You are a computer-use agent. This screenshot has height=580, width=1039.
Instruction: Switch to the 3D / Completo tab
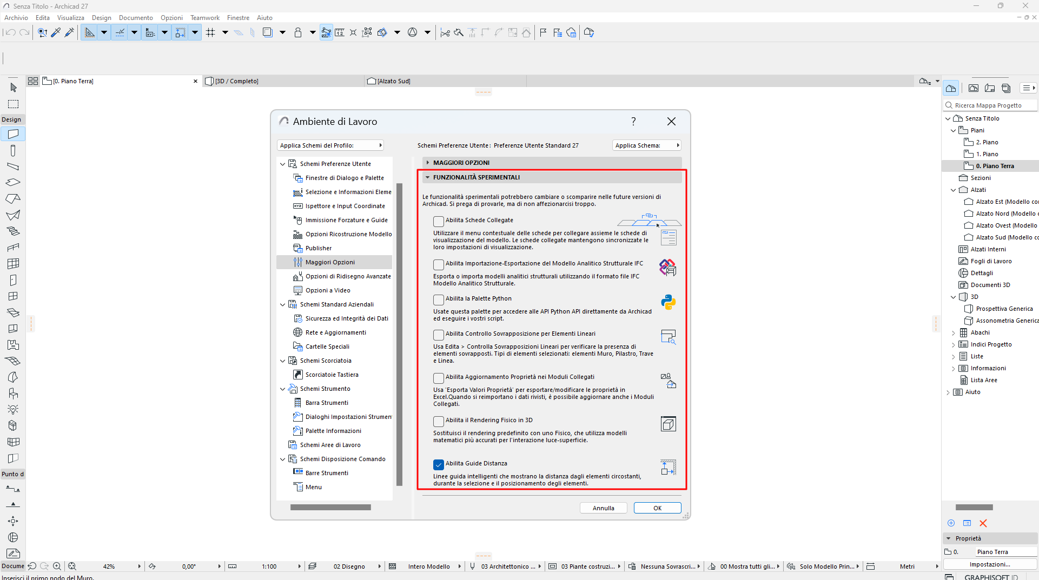coord(283,81)
